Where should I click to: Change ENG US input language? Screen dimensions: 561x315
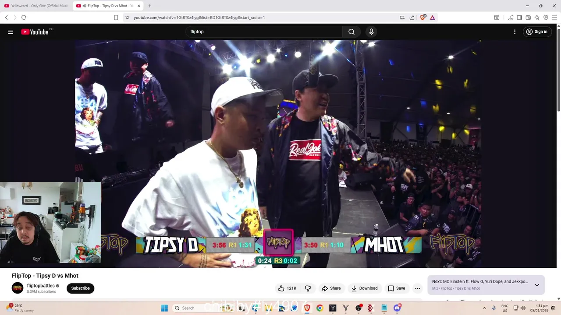pos(505,308)
